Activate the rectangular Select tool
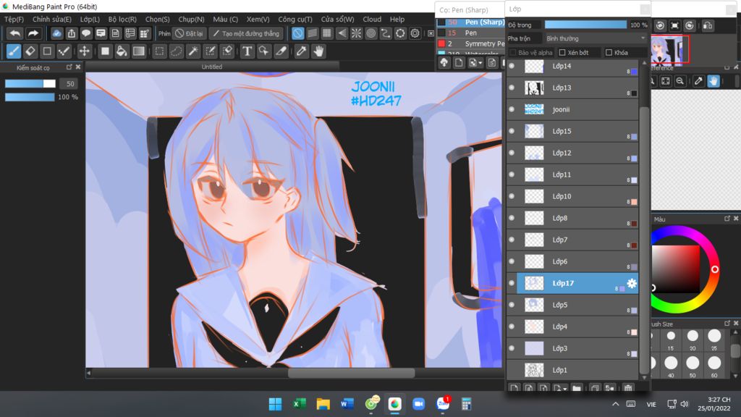The image size is (741, 417). point(160,51)
